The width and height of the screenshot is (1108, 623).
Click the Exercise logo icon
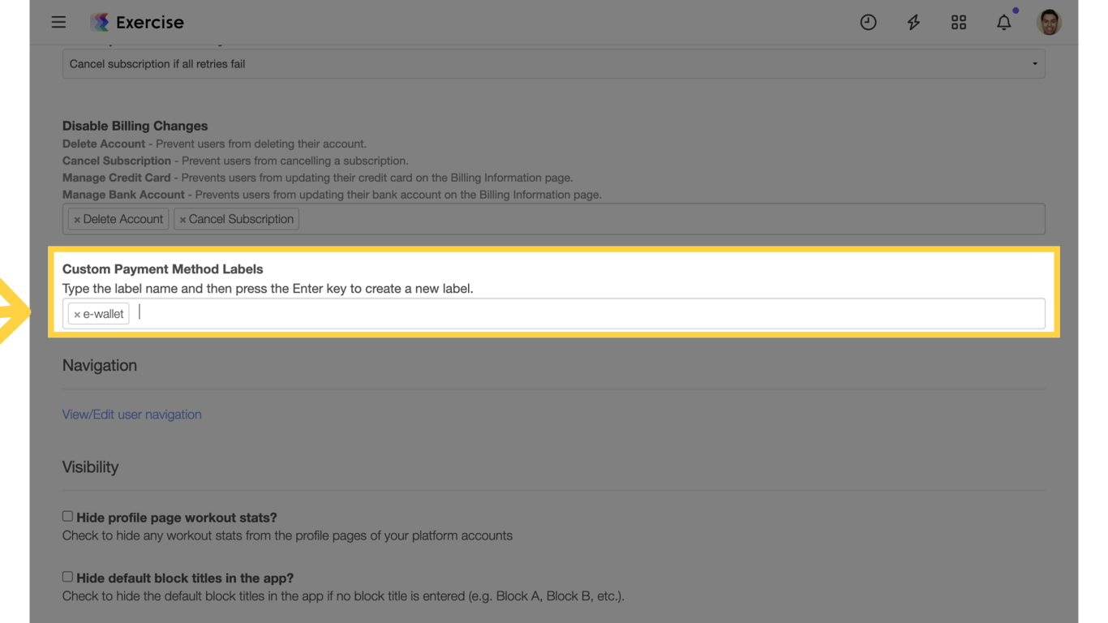pos(100,22)
